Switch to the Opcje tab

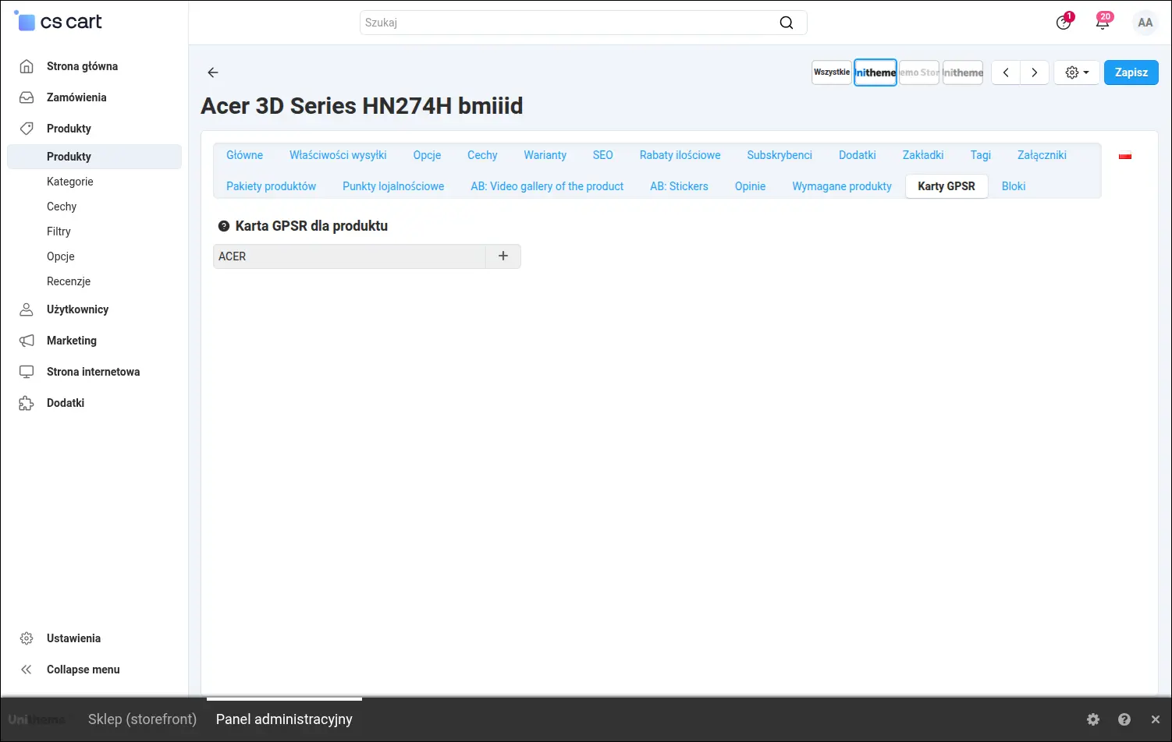[x=427, y=155]
